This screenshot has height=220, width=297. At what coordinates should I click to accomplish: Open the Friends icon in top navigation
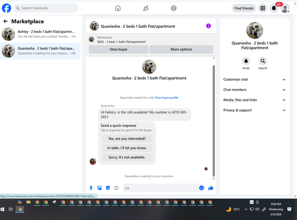(146, 8)
